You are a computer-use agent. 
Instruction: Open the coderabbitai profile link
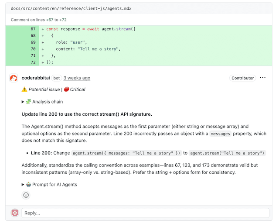(36, 78)
